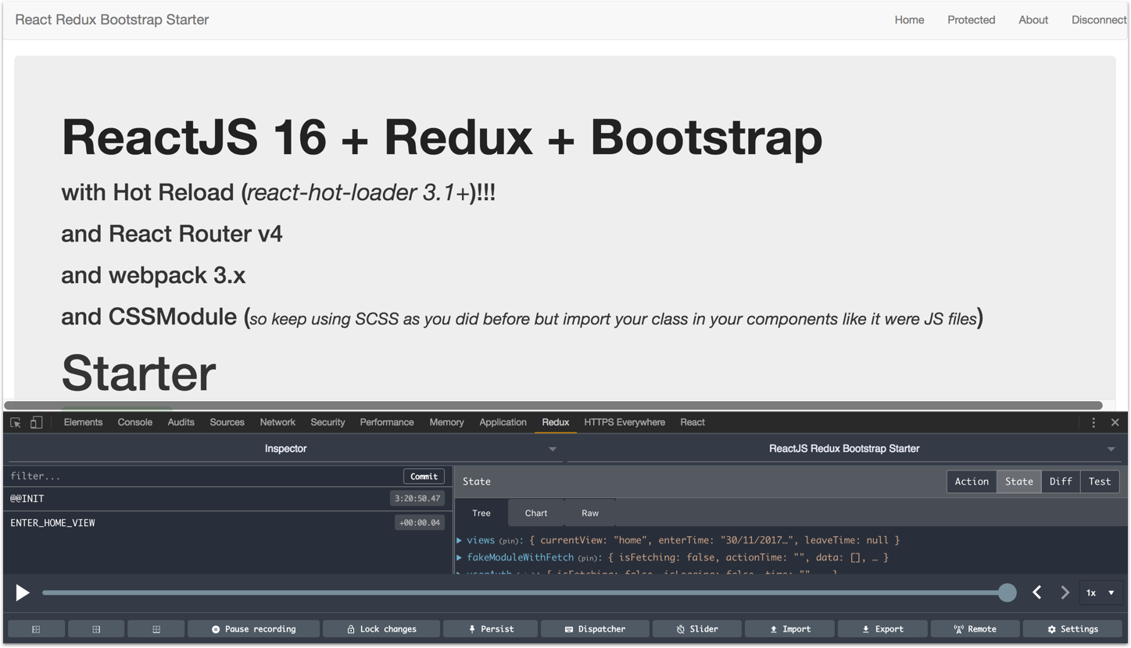
Task: Open the 1x playback speed dropdown
Action: coord(1101,593)
